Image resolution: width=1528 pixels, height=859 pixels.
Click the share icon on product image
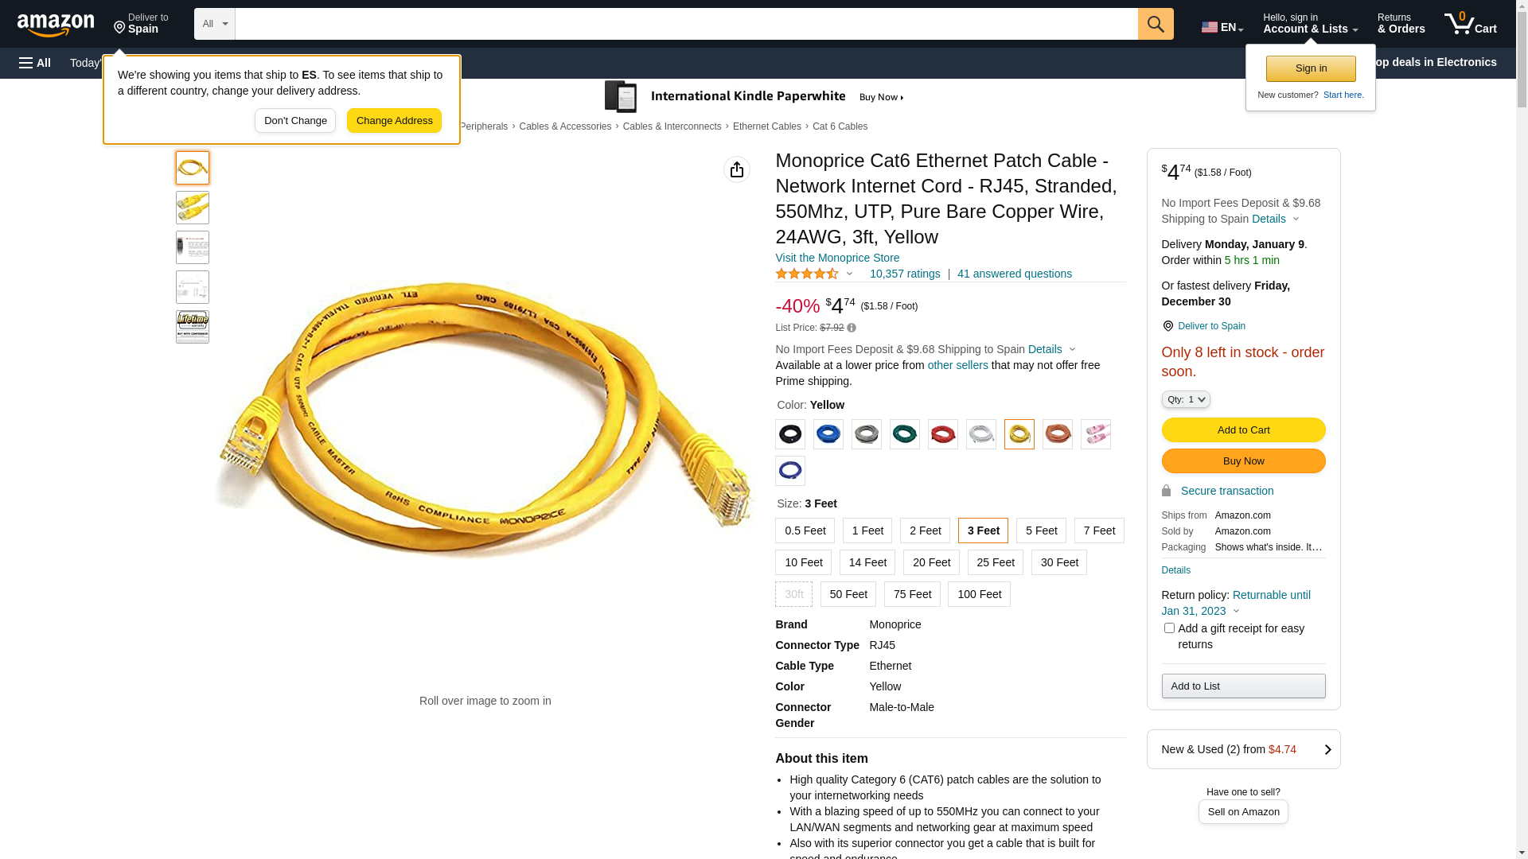(x=737, y=169)
